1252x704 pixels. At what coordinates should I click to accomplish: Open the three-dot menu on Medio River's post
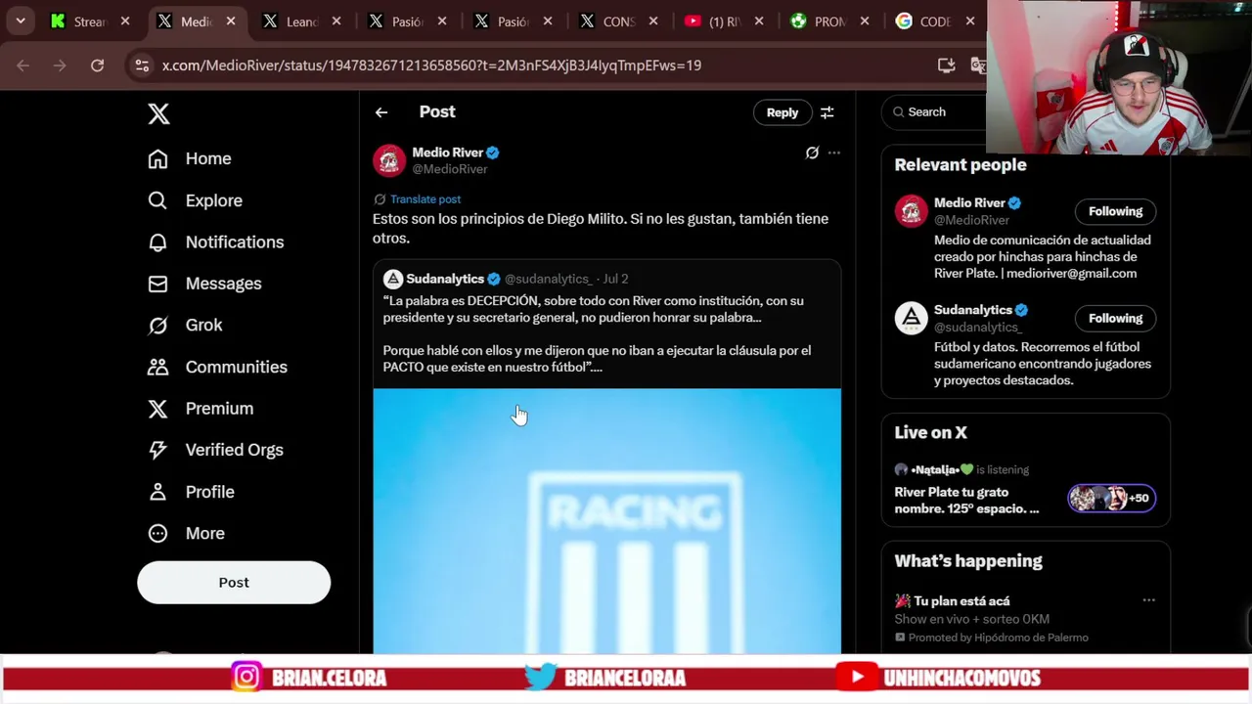point(833,153)
